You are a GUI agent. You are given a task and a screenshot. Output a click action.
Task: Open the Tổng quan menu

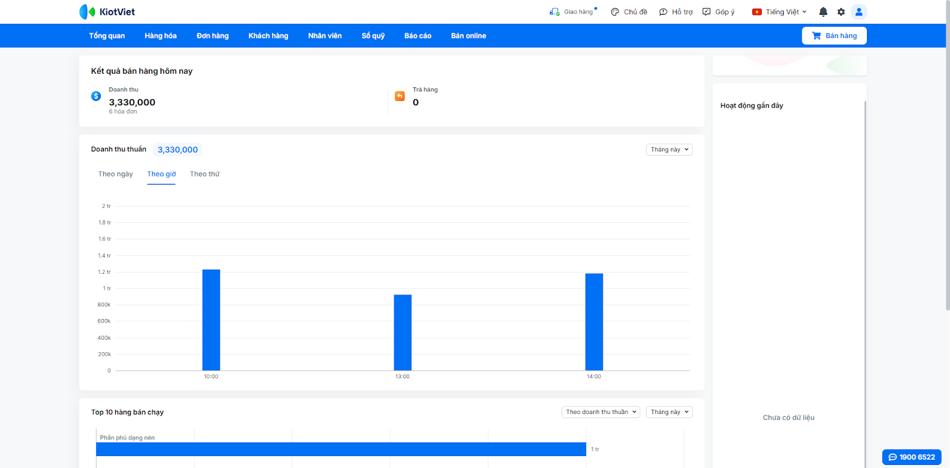pos(107,36)
